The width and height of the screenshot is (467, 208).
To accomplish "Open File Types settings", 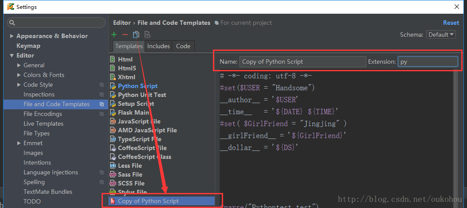I will (37, 133).
